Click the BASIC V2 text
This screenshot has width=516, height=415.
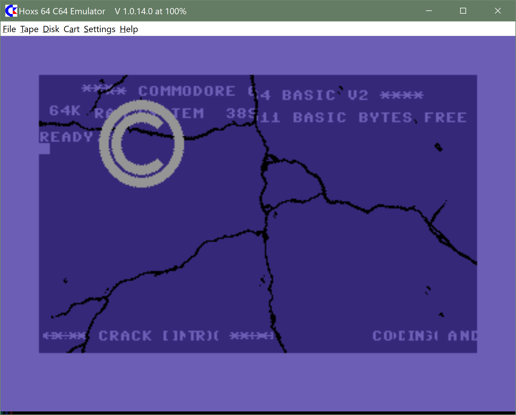click(x=325, y=95)
